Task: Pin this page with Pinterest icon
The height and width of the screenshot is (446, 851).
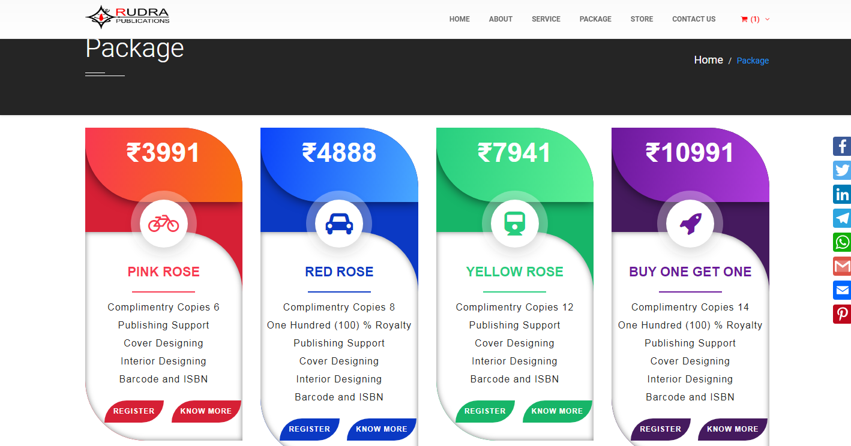Action: click(x=842, y=314)
